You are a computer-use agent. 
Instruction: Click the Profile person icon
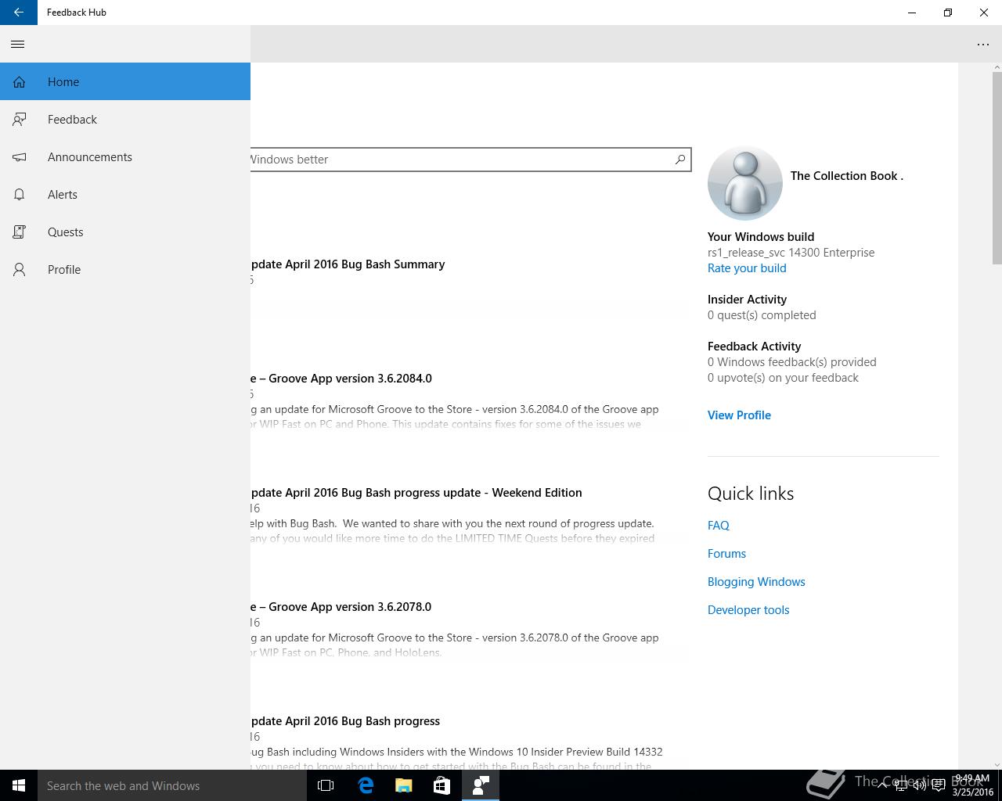click(20, 270)
